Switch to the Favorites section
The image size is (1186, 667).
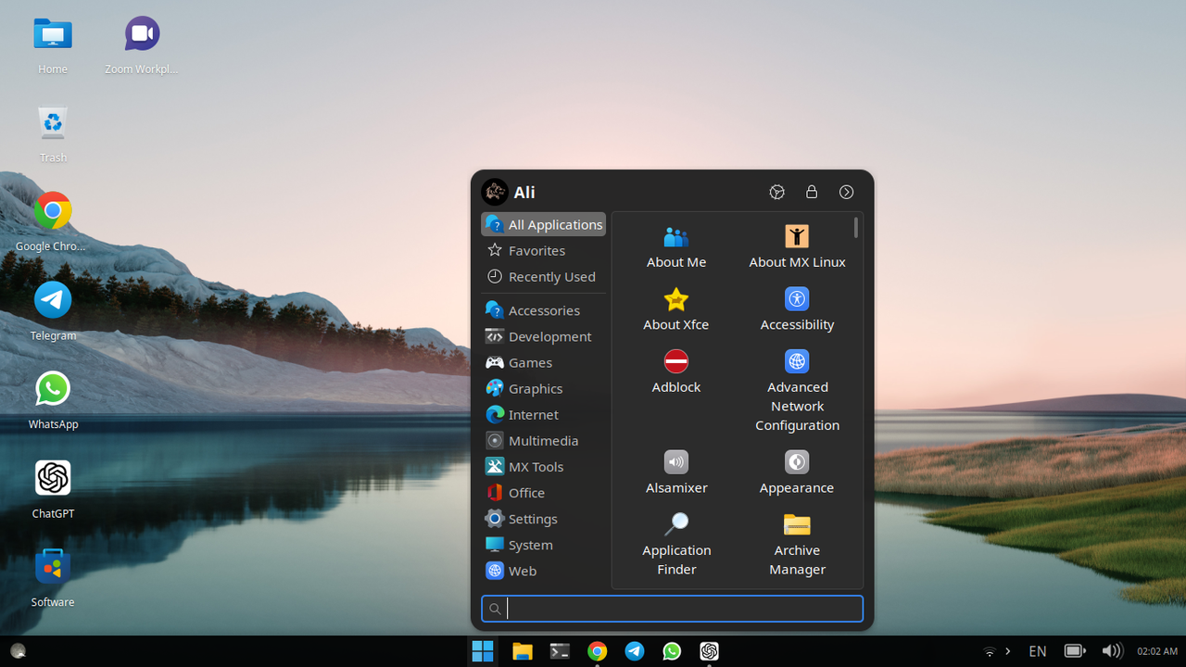pyautogui.click(x=536, y=250)
